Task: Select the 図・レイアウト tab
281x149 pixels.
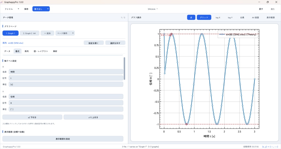Action: (x=41, y=51)
